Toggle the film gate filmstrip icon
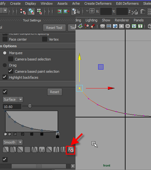 pos(109,26)
